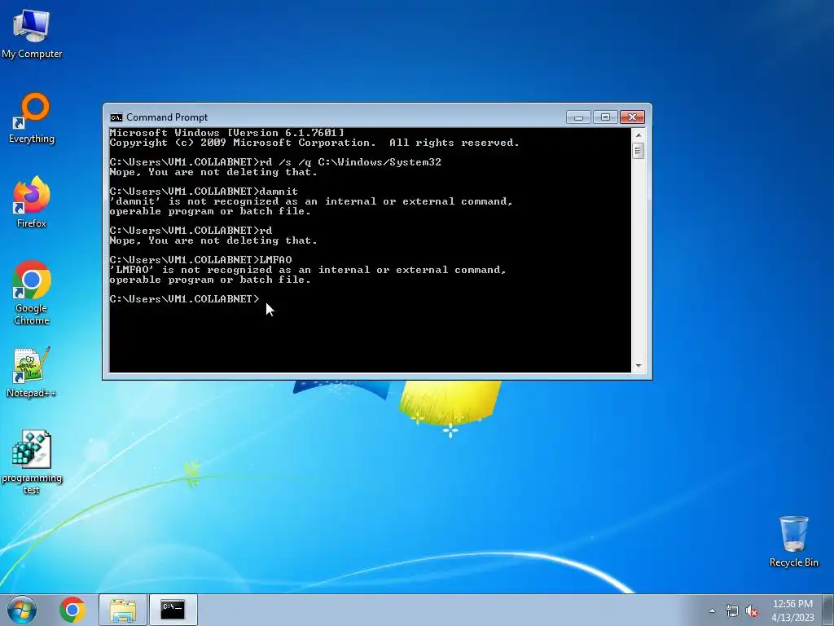
Task: Minimize the Command Prompt window
Action: coord(579,117)
